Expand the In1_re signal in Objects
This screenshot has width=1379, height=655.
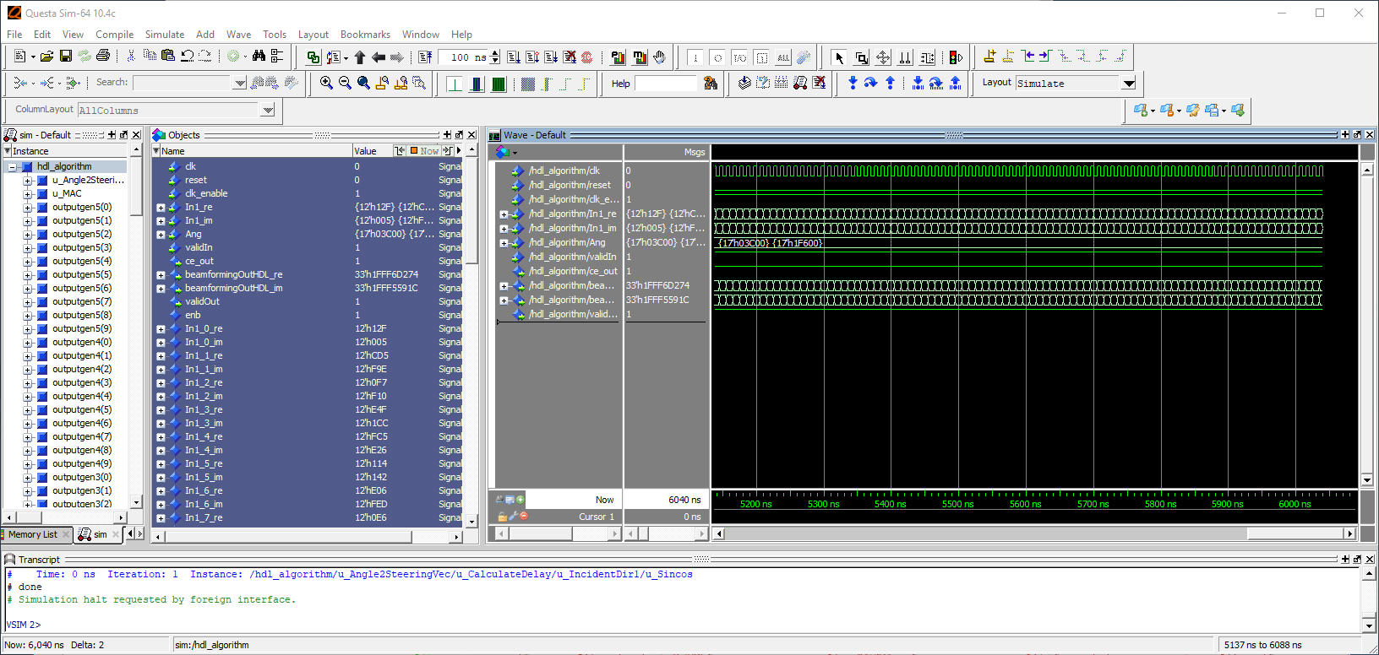(161, 207)
